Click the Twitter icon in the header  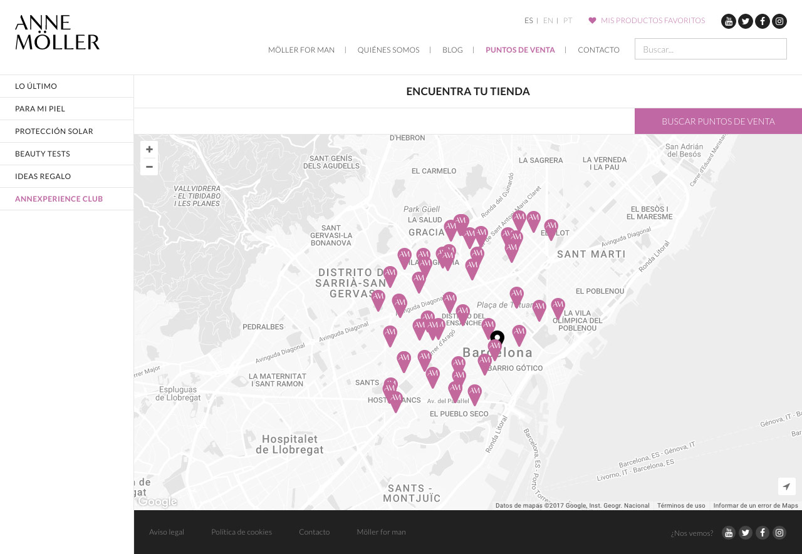click(746, 21)
